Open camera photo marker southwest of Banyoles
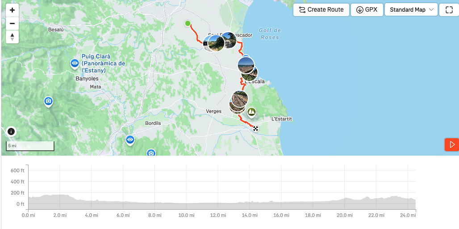Viewport: 459px width, 229px height. pyautogui.click(x=48, y=102)
